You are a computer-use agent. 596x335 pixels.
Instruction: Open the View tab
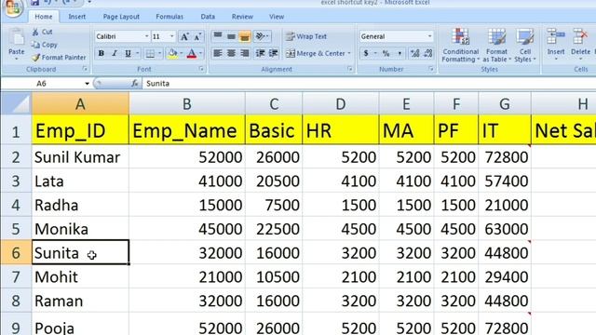coord(277,17)
